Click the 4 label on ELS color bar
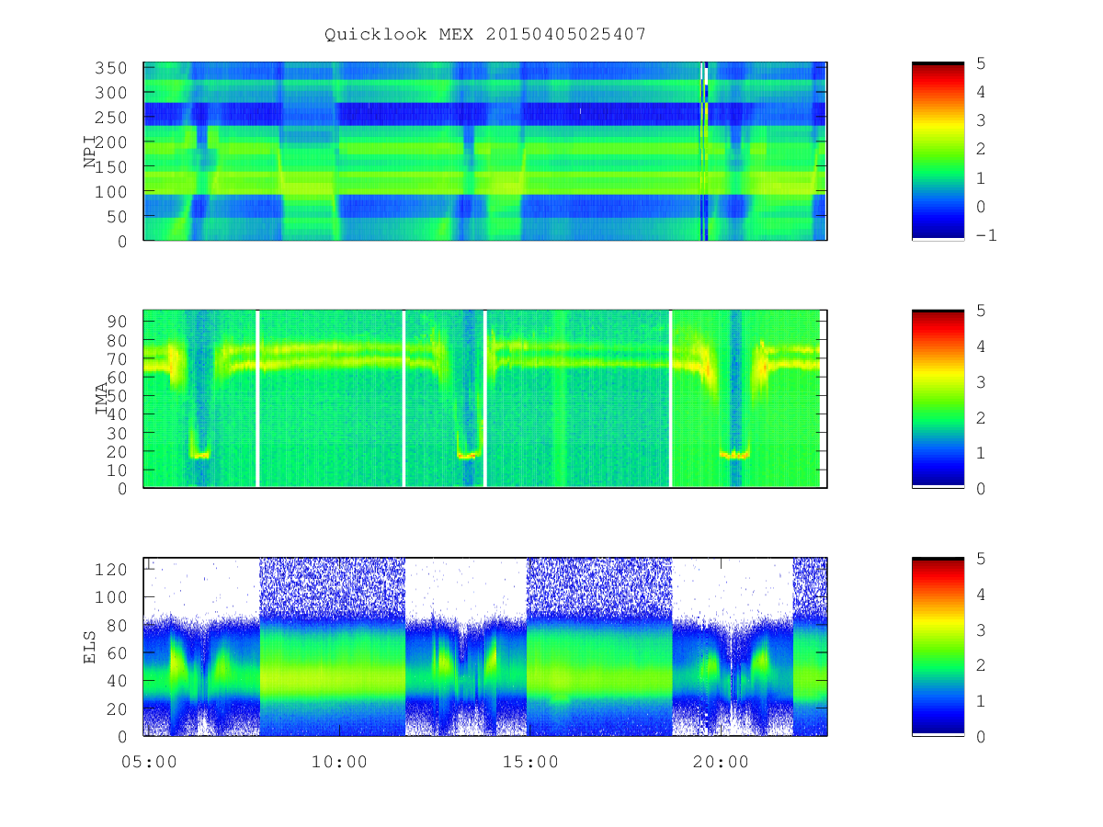The height and width of the screenshot is (827, 1103). [983, 595]
